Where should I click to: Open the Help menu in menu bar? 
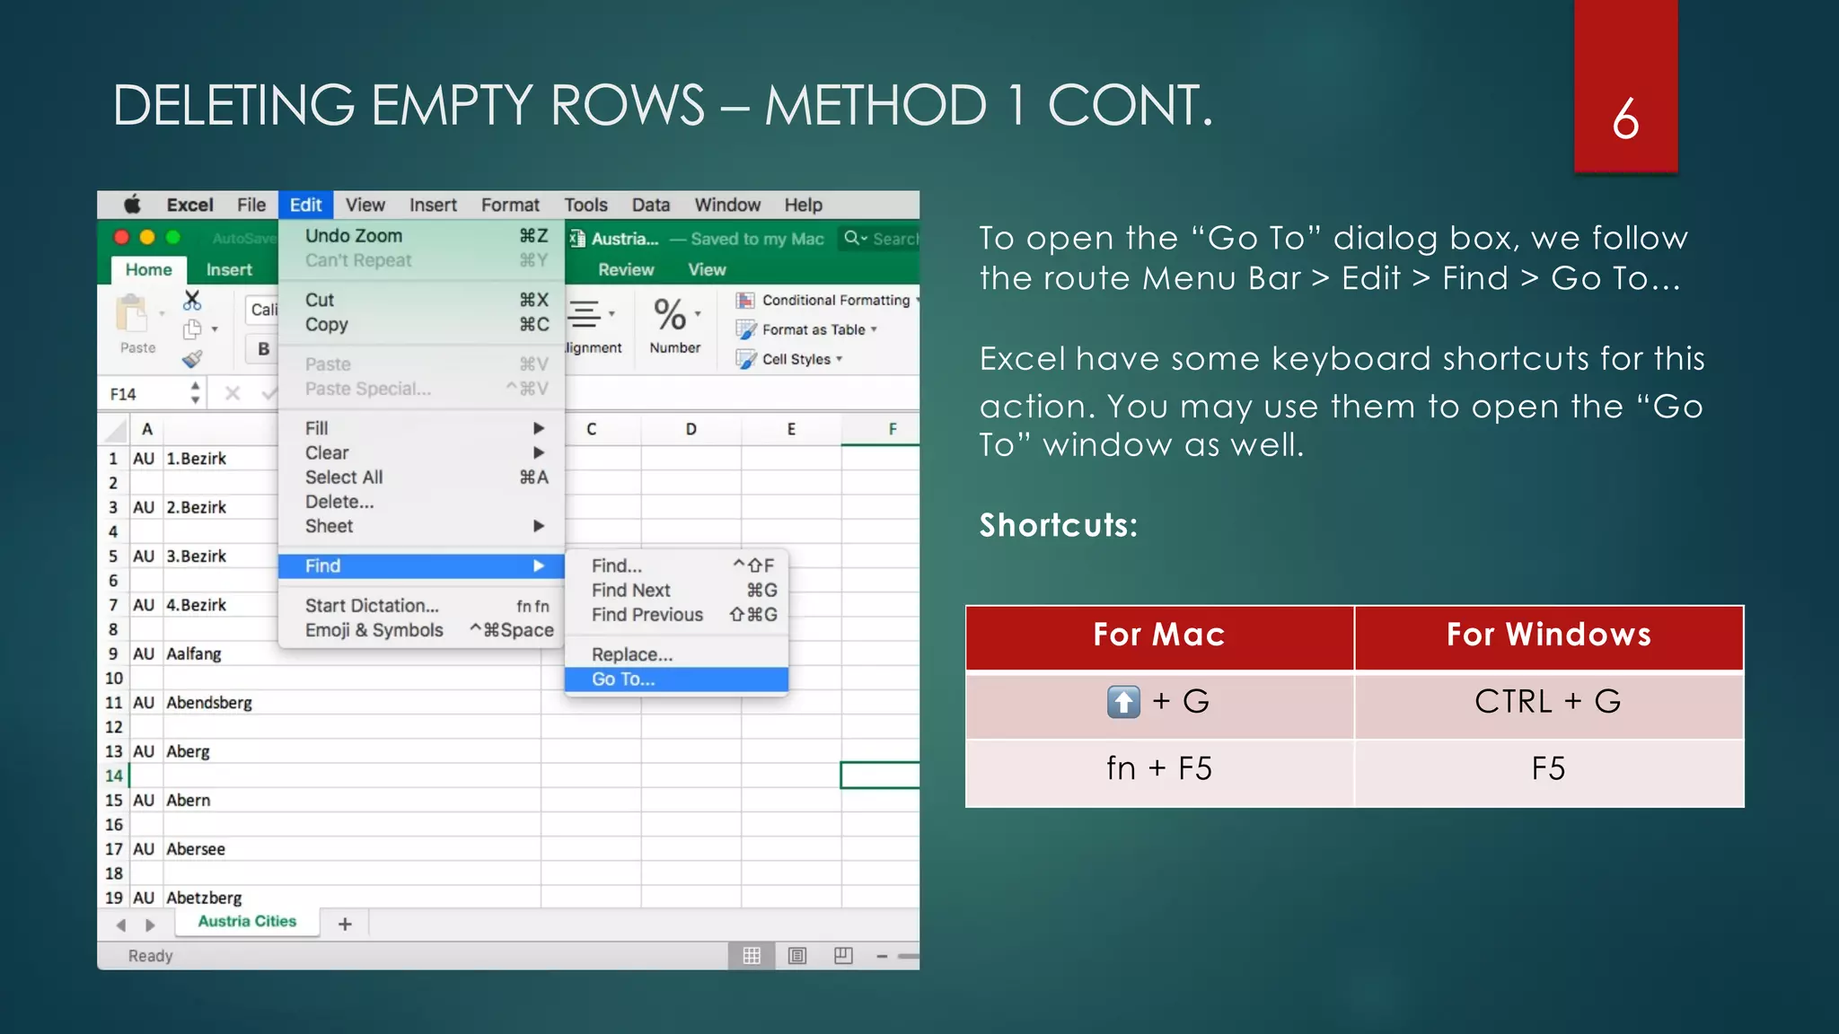click(803, 205)
